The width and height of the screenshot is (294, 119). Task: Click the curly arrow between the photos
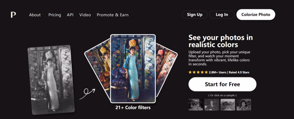coord(87,93)
